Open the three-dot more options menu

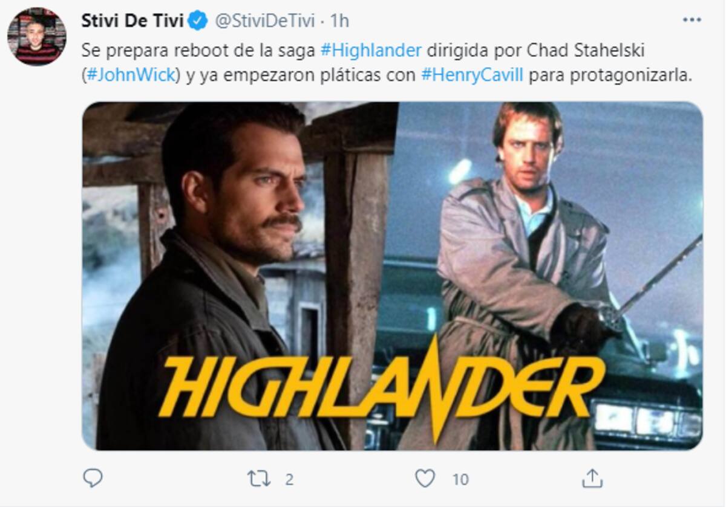(692, 20)
